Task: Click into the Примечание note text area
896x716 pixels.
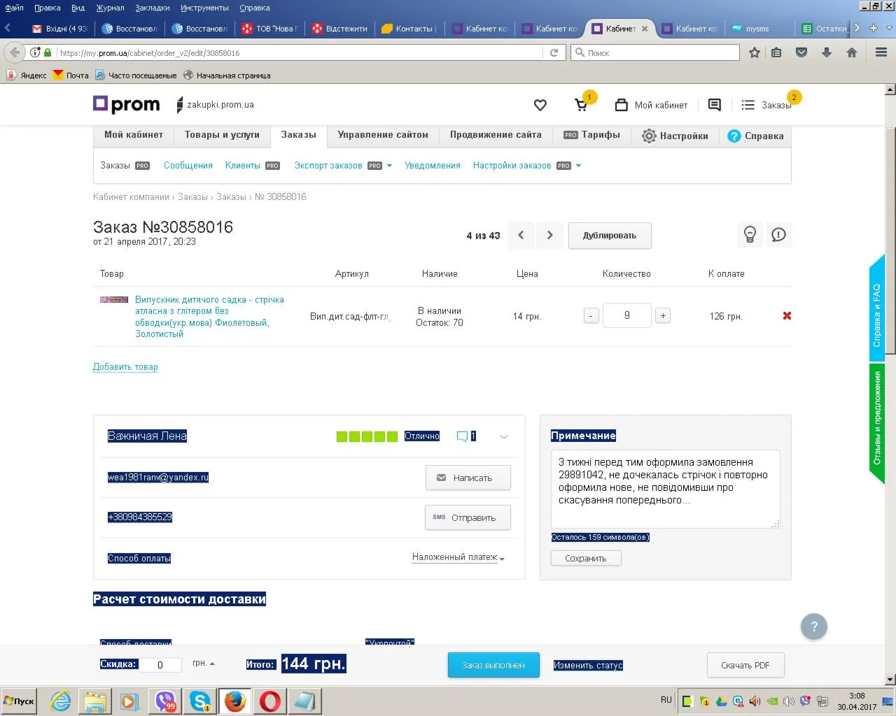Action: (x=664, y=488)
